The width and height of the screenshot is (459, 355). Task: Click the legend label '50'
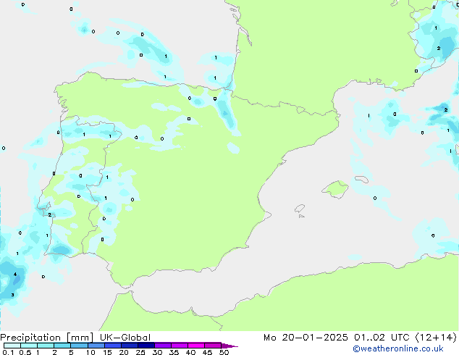click(224, 352)
